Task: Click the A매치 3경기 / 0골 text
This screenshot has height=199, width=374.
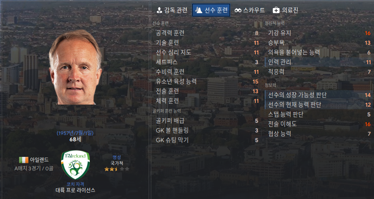Action: pos(34,168)
